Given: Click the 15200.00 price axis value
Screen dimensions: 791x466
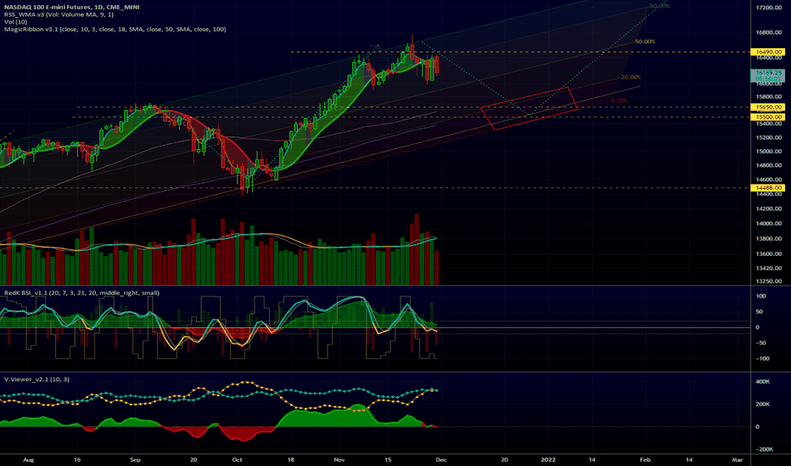Looking at the screenshot, I should [x=769, y=137].
